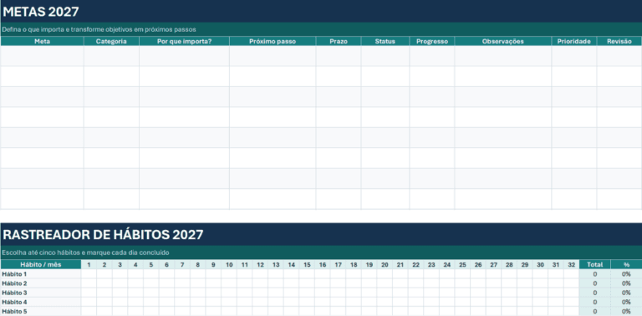Select the Hábito 1 row label
Screen dimensions: 642x316
pos(40,274)
